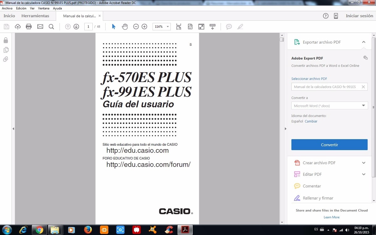Screen dimensions: 376x235
Task: Open Internet Explorer from the taskbar
Action: tap(23, 230)
